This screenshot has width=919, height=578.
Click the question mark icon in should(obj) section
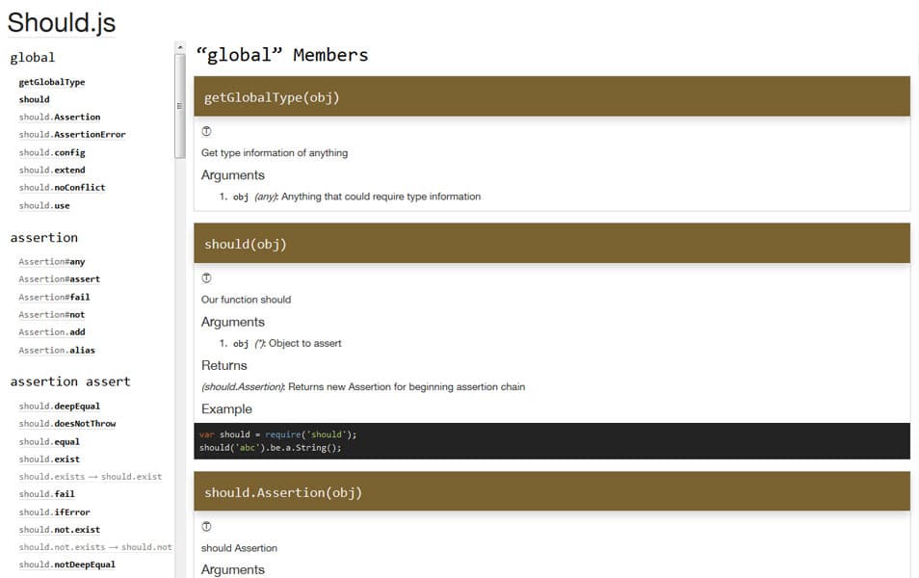pyautogui.click(x=206, y=277)
